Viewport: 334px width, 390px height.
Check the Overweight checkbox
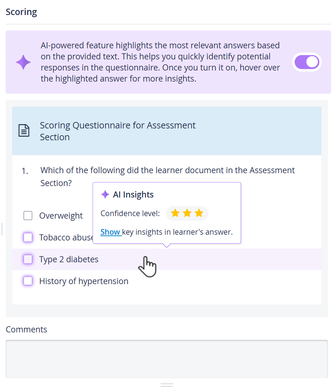tap(28, 216)
